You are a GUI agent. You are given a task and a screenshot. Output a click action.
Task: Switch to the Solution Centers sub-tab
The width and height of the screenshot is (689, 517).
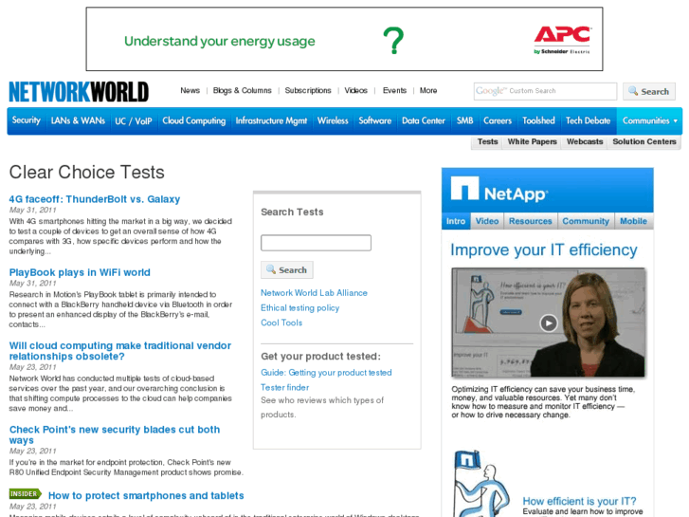coord(644,141)
